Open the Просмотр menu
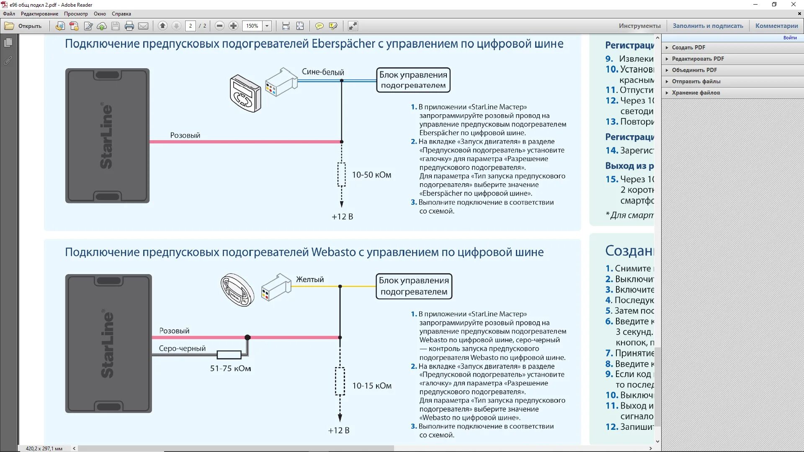 click(x=76, y=13)
